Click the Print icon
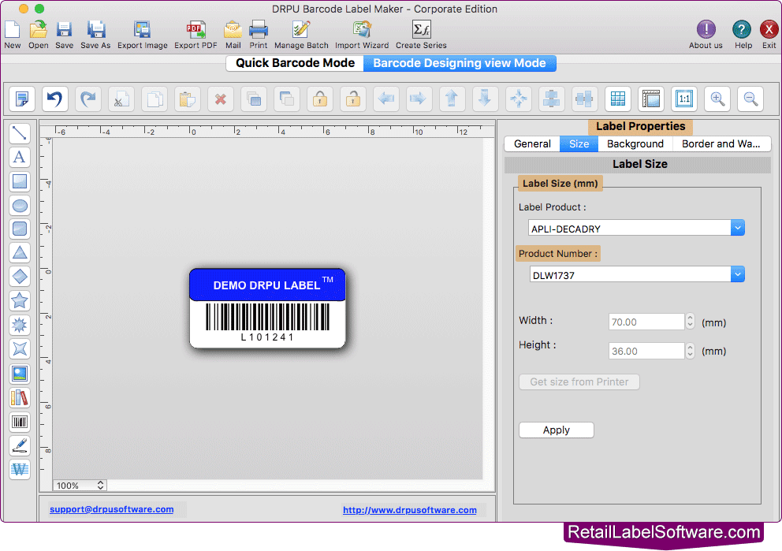The image size is (782, 551). (x=259, y=30)
